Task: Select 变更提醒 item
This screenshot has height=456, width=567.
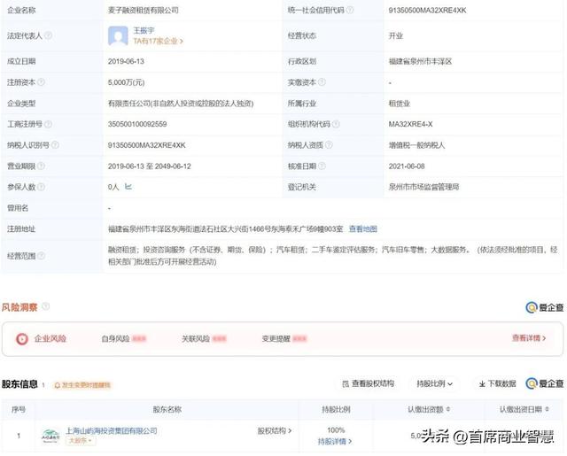Action: pos(284,338)
